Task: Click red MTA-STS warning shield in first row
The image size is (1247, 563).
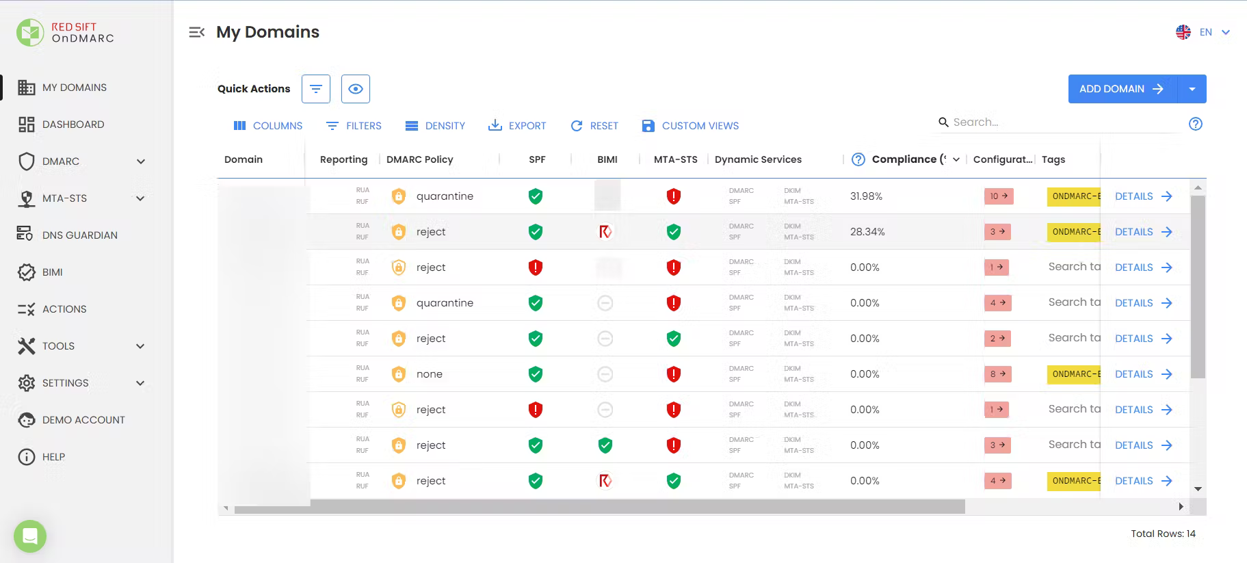Action: pyautogui.click(x=674, y=196)
